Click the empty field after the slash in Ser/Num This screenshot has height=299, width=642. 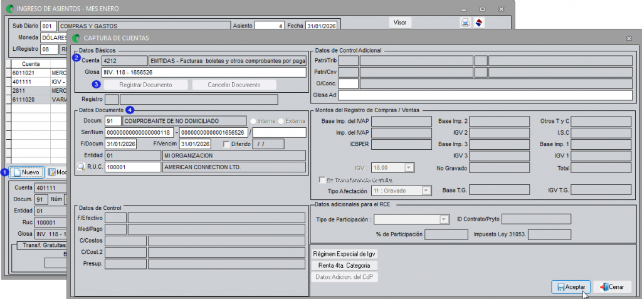(x=279, y=132)
